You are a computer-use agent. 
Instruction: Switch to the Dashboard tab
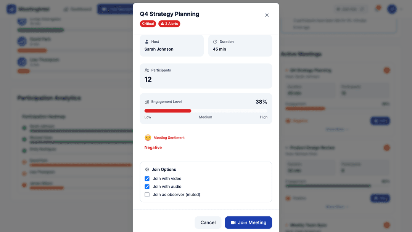[x=78, y=9]
